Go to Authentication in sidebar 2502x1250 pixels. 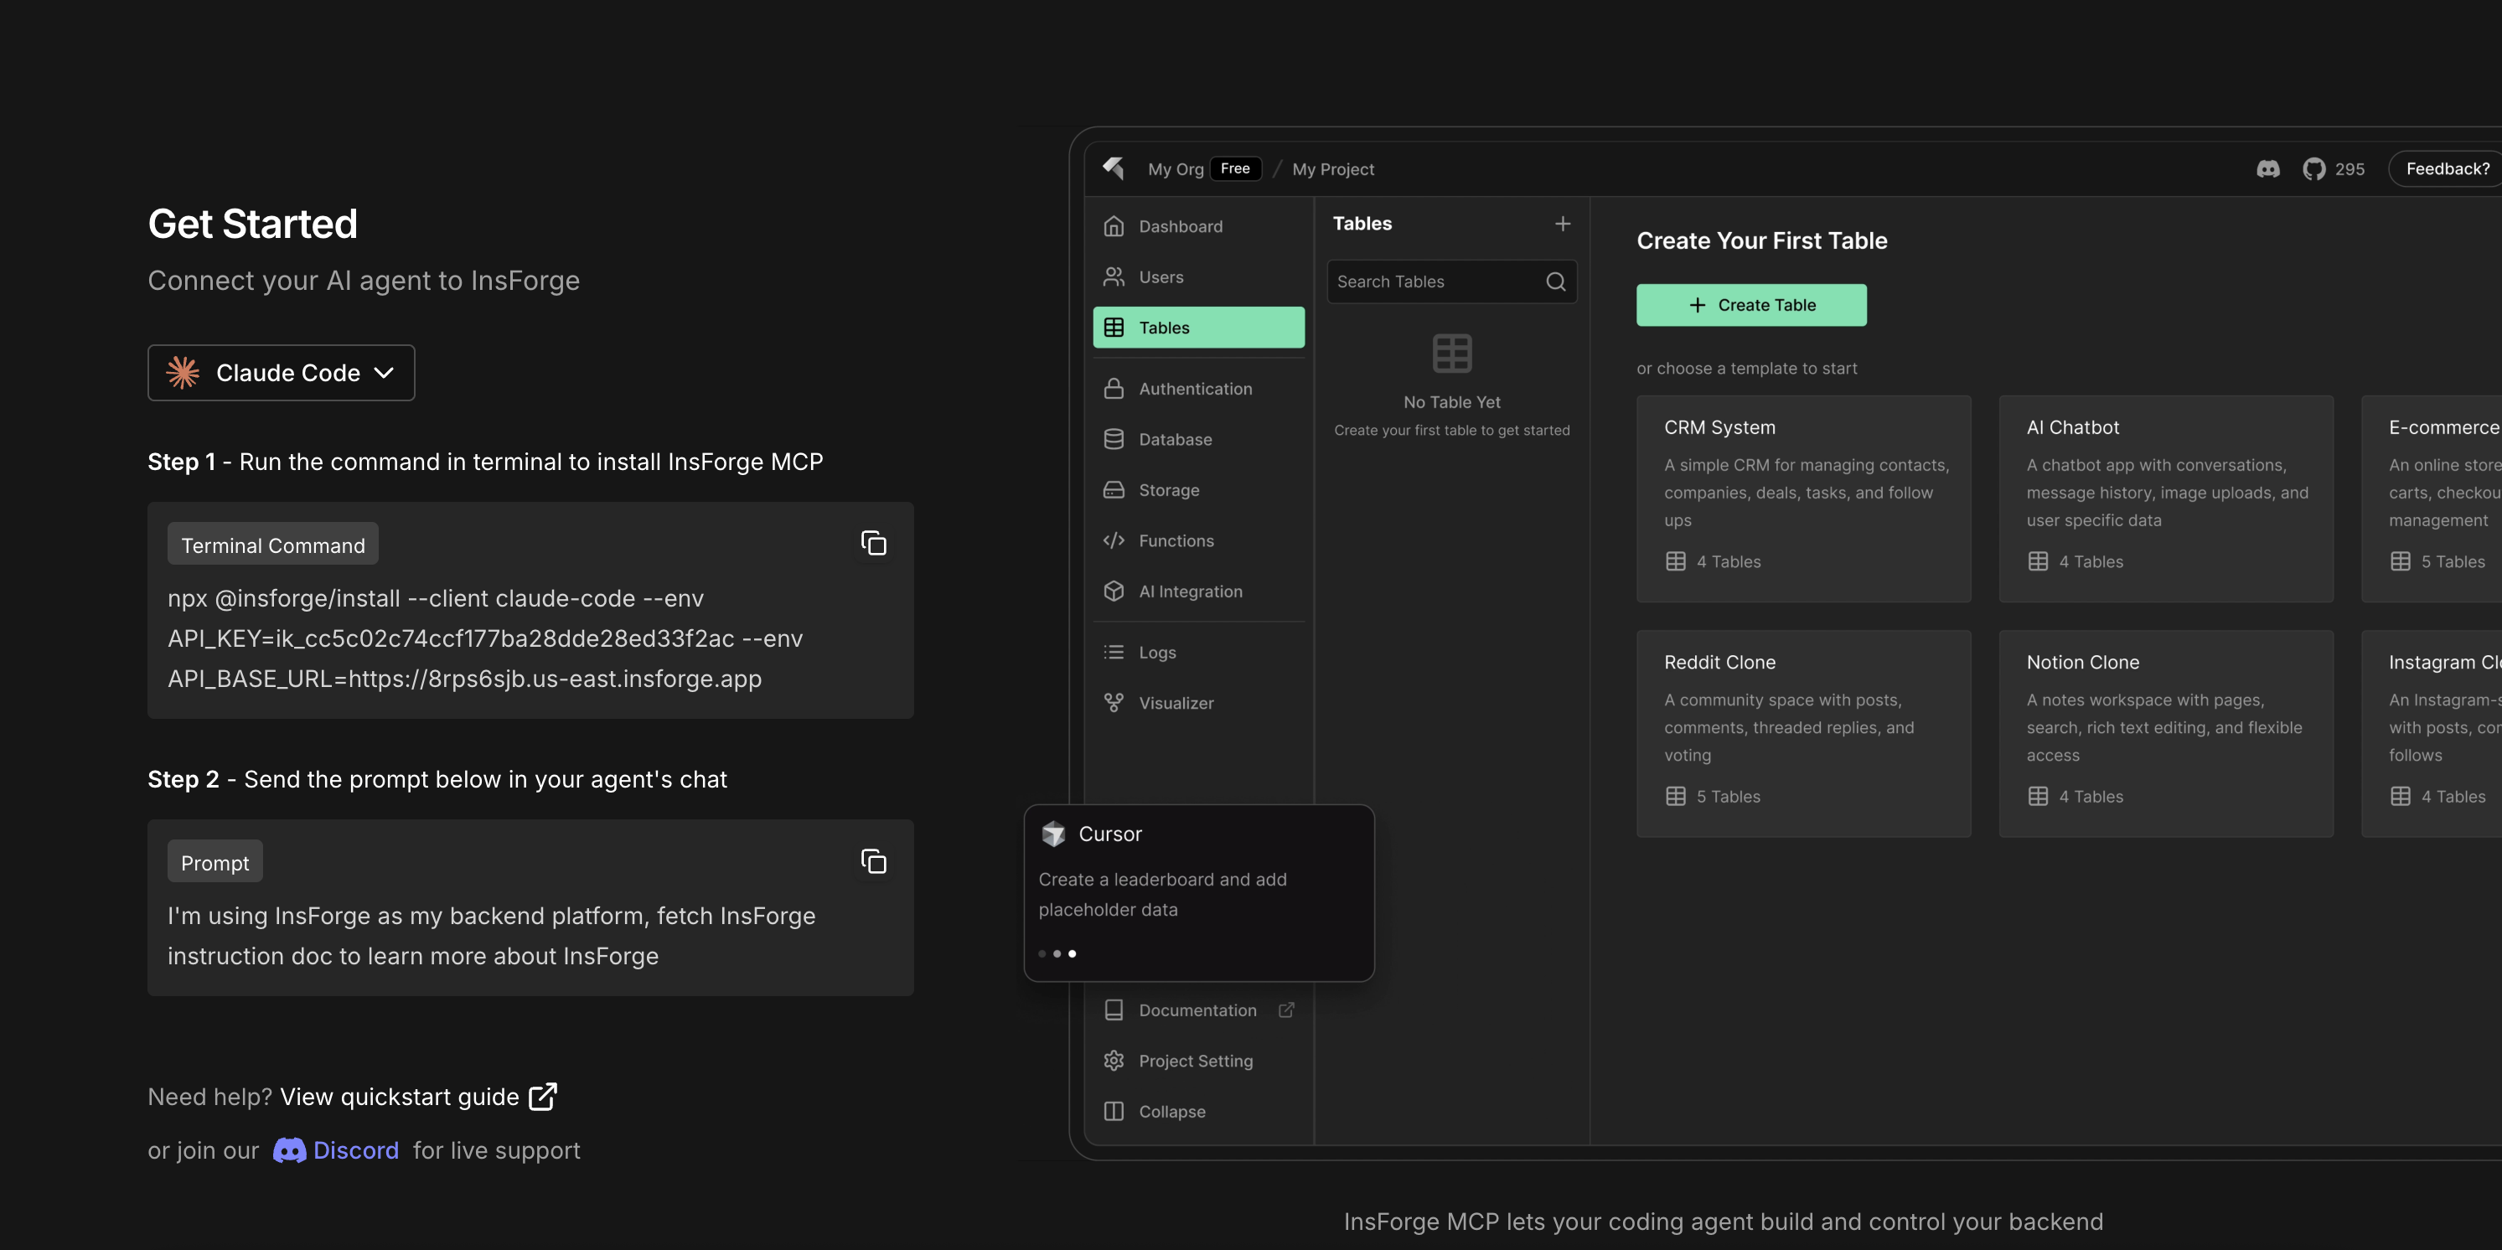point(1195,389)
